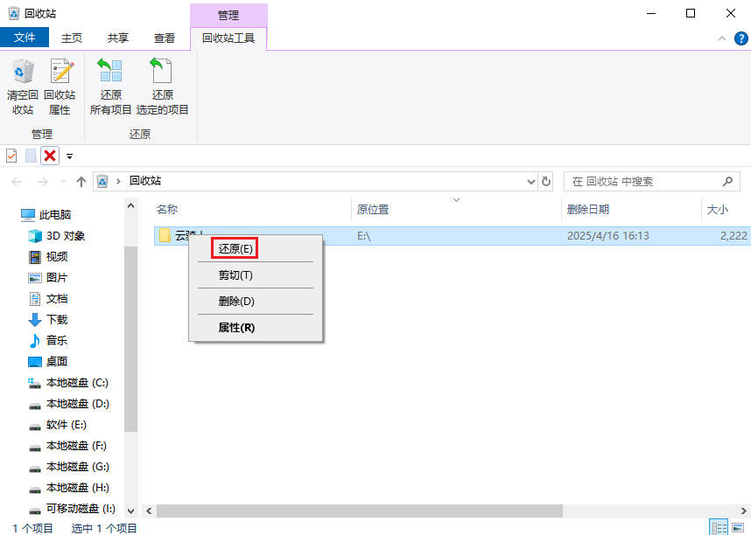Click the Recycle Bin search input field

click(643, 182)
